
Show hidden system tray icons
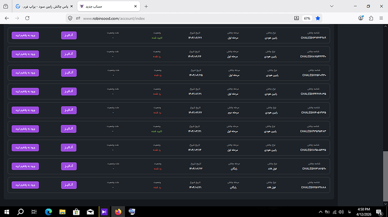(321, 212)
